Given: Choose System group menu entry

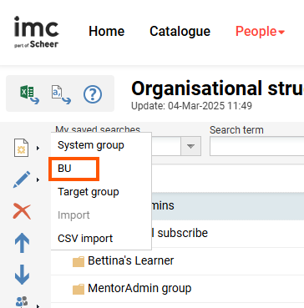Looking at the screenshot, I should (x=91, y=145).
